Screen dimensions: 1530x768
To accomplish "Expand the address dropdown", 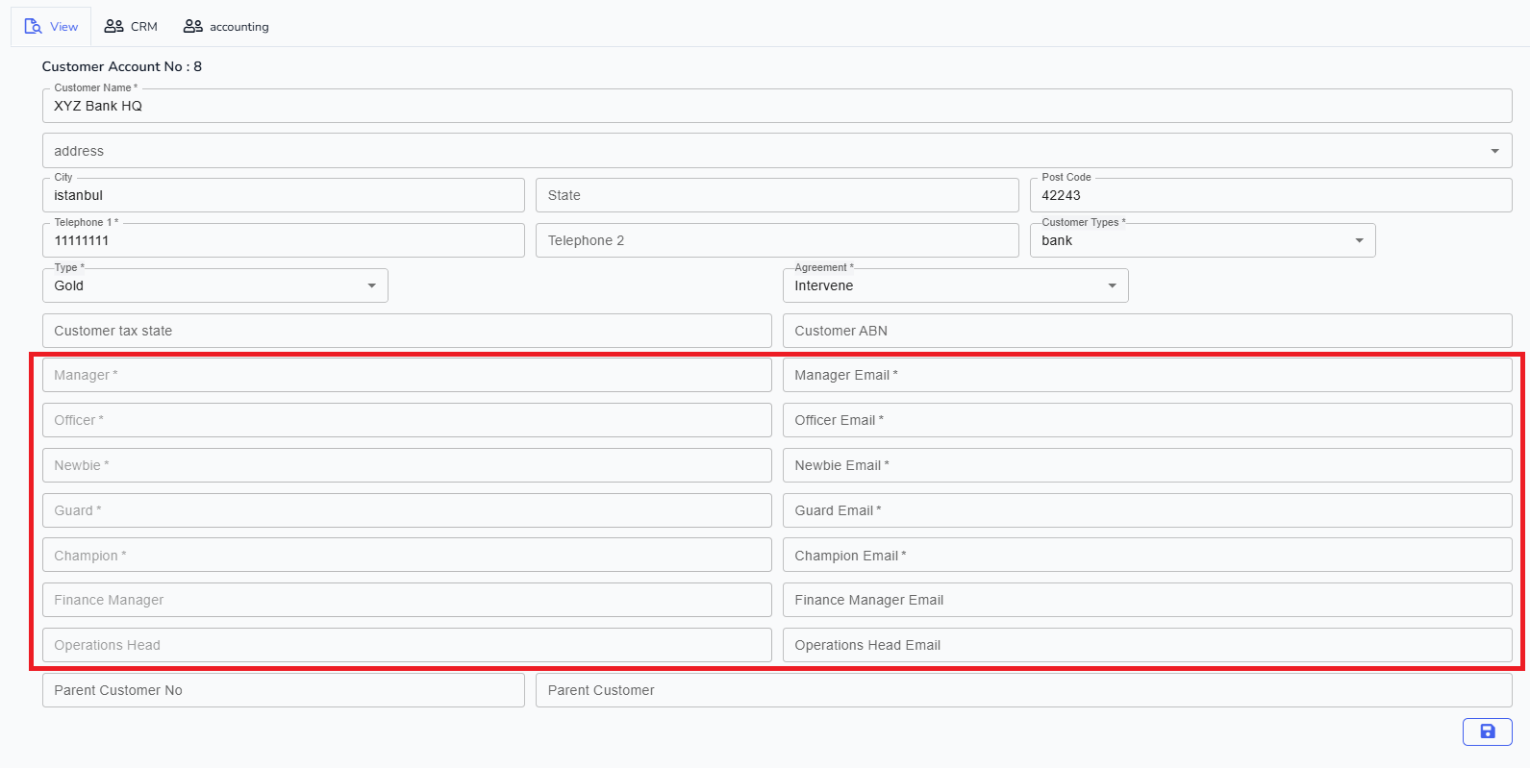I will click(1494, 151).
